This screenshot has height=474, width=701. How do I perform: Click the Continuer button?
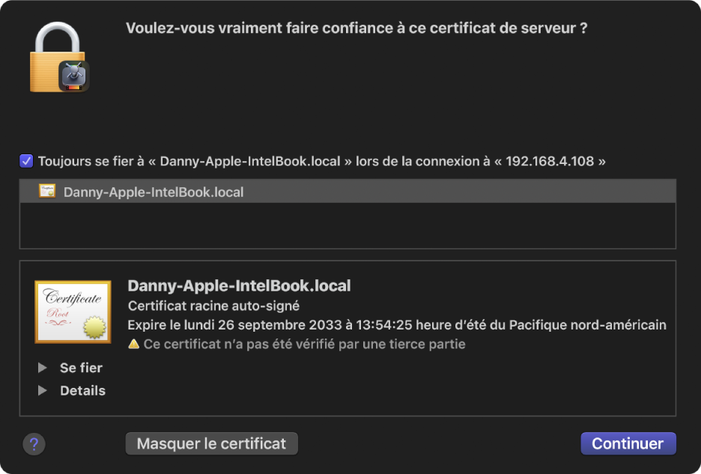point(628,443)
